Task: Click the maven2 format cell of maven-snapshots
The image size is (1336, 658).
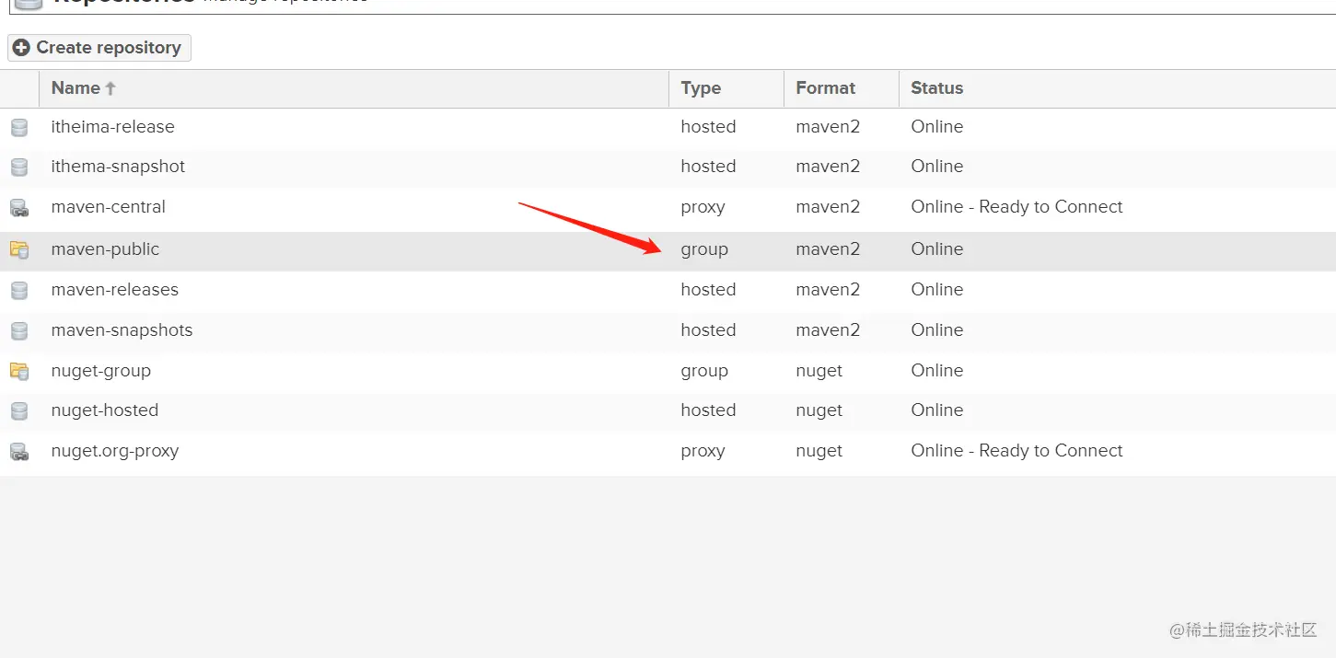Action: pos(828,330)
